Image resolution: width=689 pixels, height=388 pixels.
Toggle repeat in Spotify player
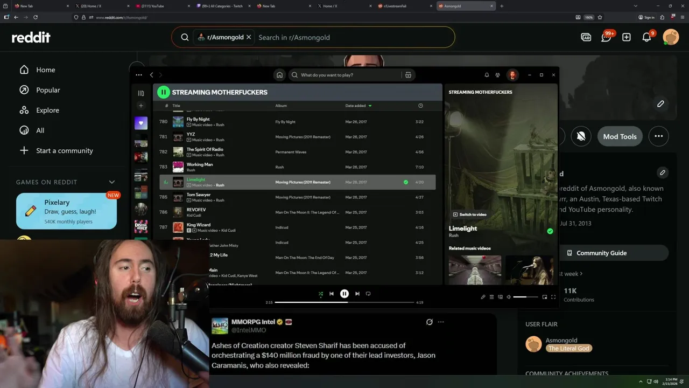point(368,294)
